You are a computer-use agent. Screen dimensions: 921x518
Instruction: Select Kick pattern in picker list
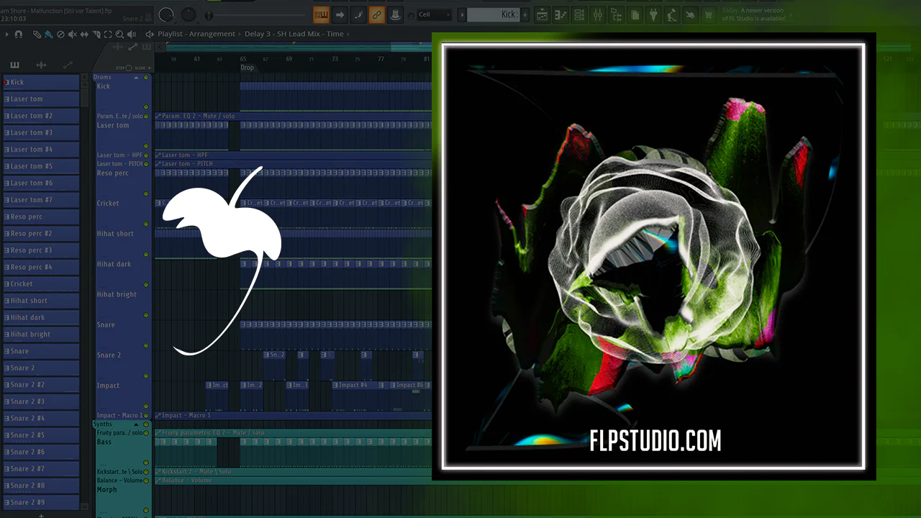coord(41,82)
